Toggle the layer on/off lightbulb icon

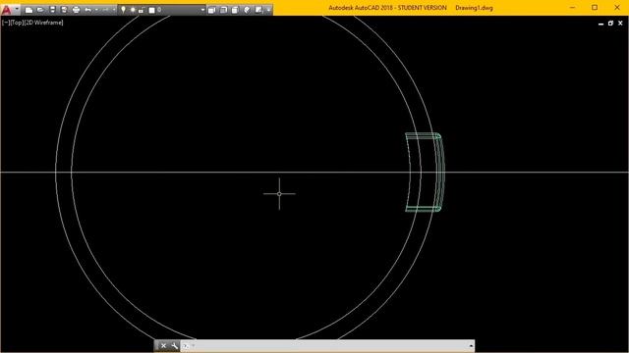(x=123, y=10)
